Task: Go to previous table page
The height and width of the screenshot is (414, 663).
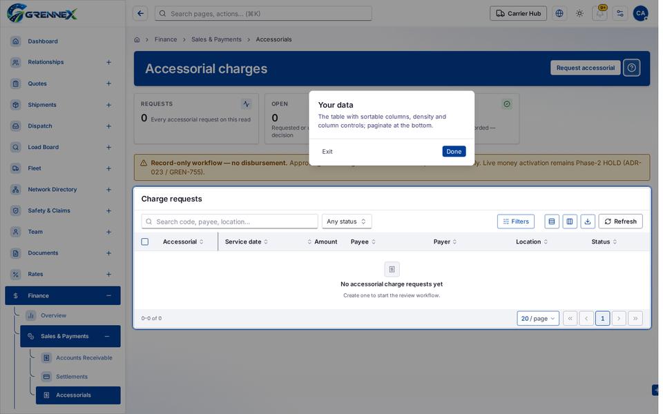Action: pos(586,319)
